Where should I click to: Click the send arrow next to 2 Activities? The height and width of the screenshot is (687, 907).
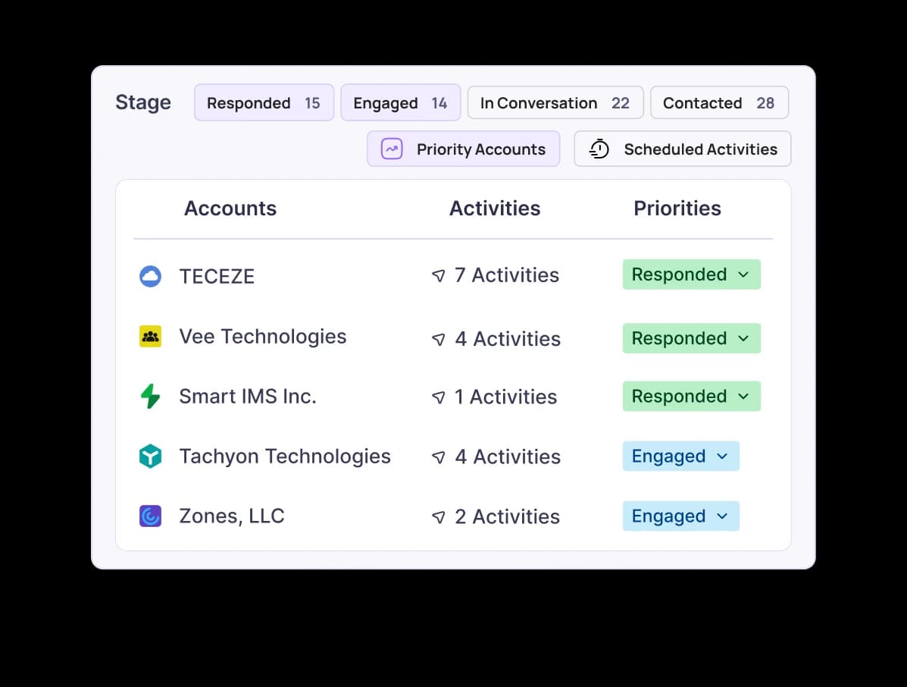[x=439, y=518]
